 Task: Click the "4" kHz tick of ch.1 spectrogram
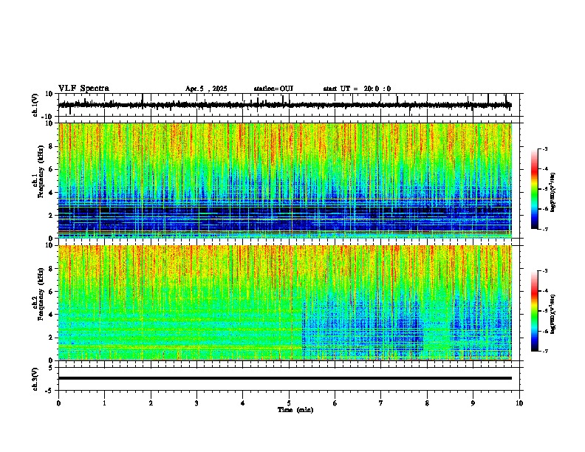pyautogui.click(x=51, y=193)
